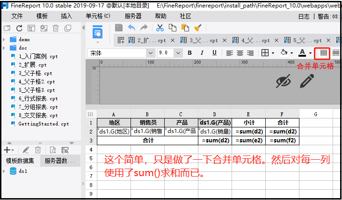
Task: Click the cell borders grid icon
Action: point(265,53)
